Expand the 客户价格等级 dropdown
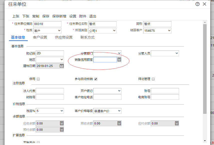Image resolution: width=214 pixels, height=145 pixels. [107, 111]
